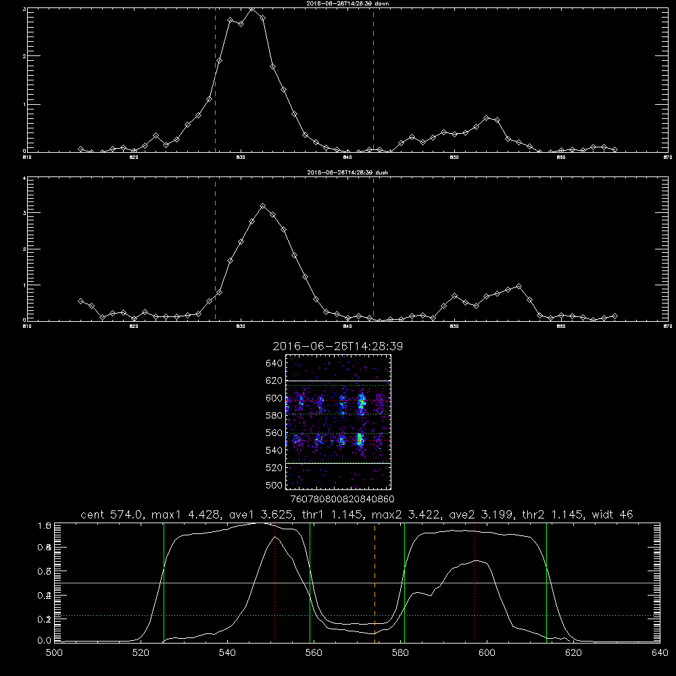This screenshot has width=676, height=676.
Task: Click the dawn plot title text
Action: pos(347,3)
